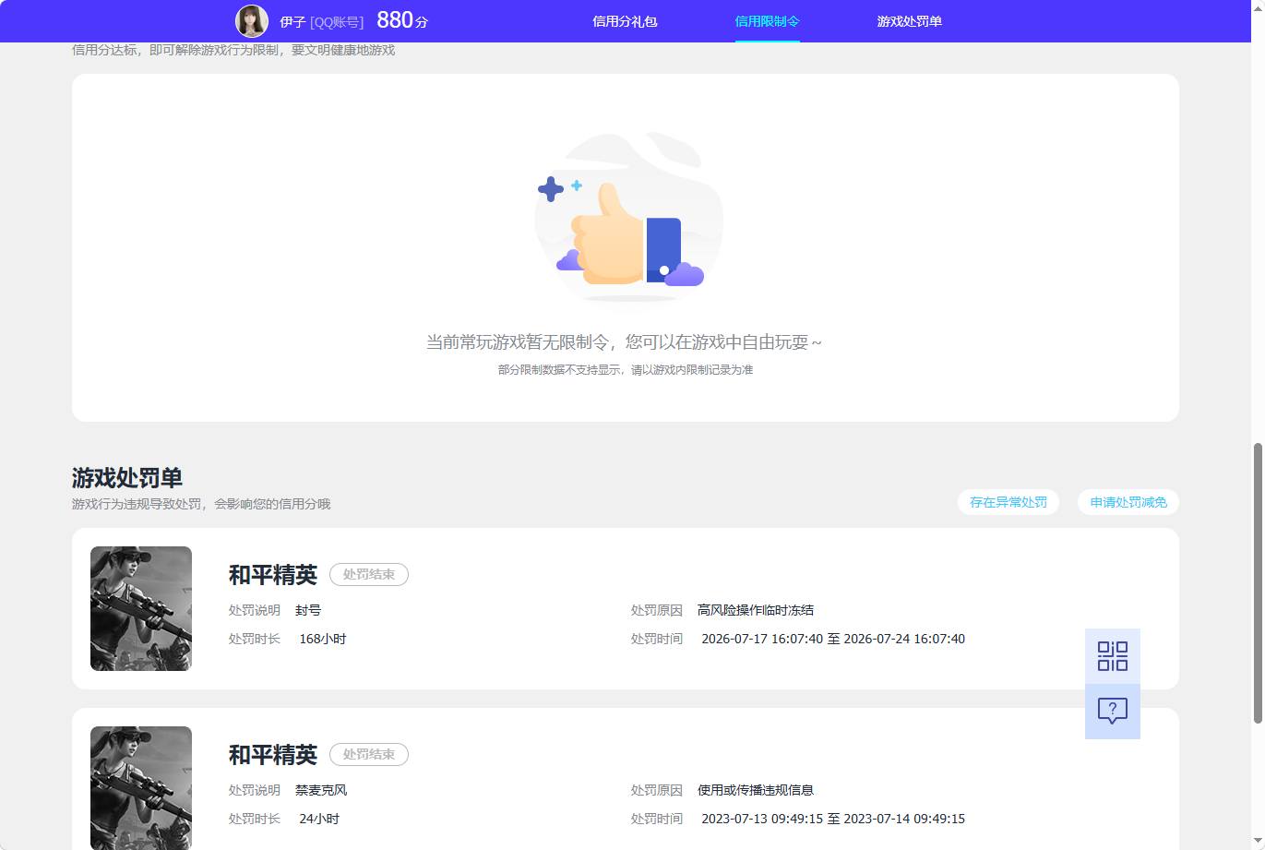The height and width of the screenshot is (850, 1265).
Task: Click the 游戏处罚单 section heading
Action: [127, 478]
